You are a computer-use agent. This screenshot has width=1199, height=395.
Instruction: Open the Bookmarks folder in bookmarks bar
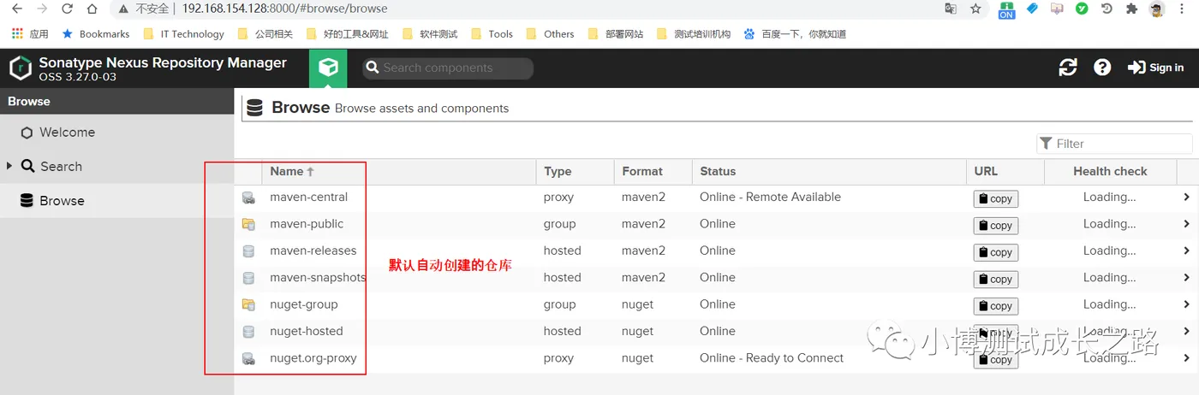[95, 34]
